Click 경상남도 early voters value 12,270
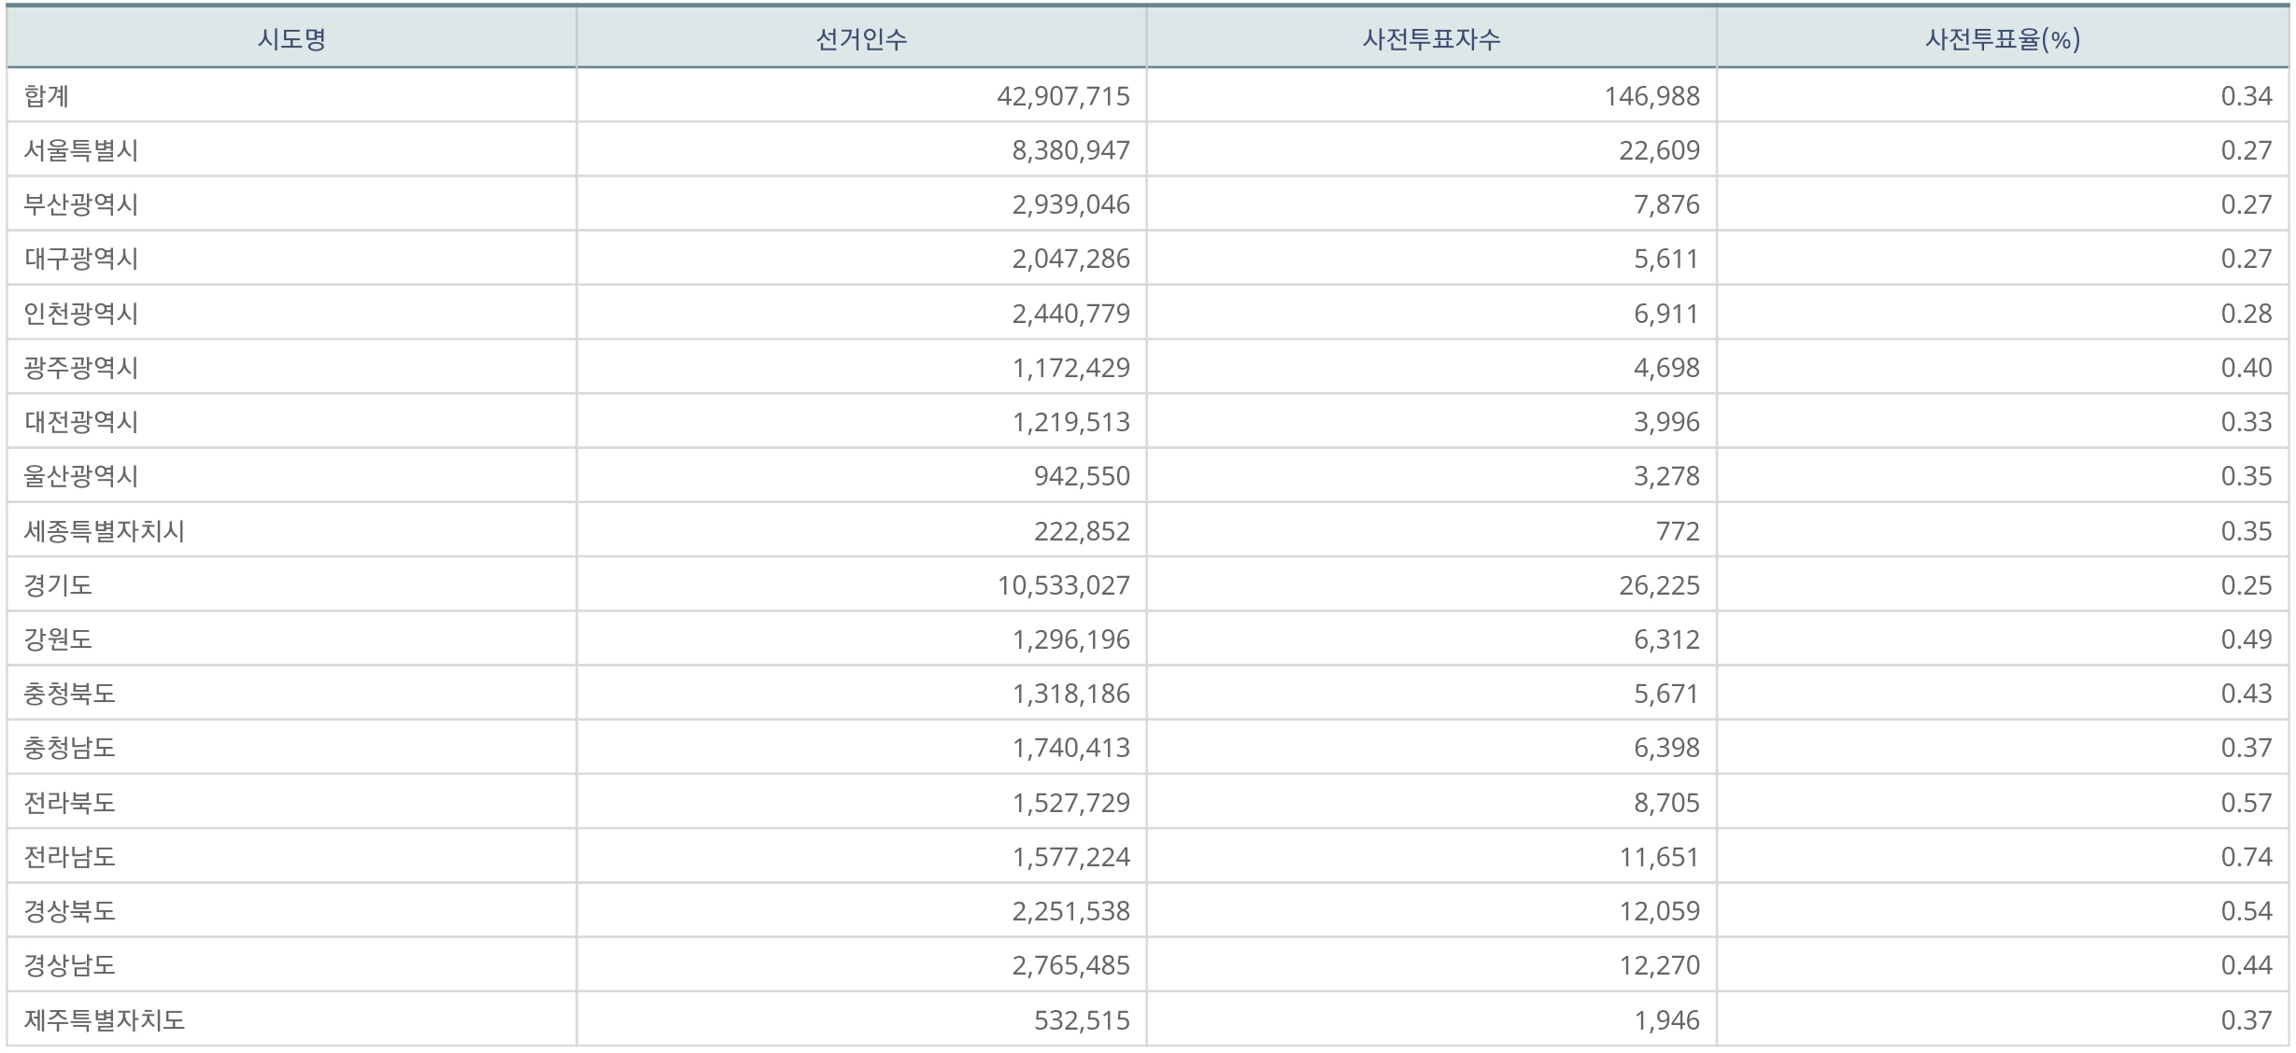 point(1659,965)
